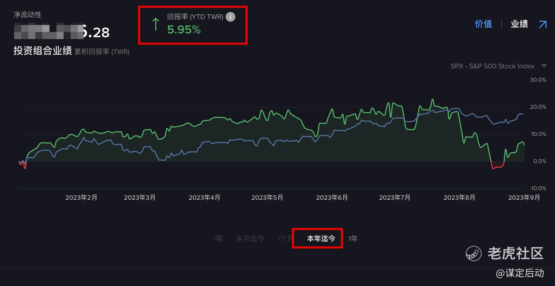
Task: Select the 1周 time range
Action: (218, 239)
